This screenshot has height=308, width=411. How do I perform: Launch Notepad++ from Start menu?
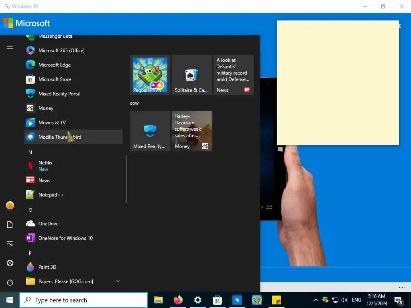coord(73,195)
